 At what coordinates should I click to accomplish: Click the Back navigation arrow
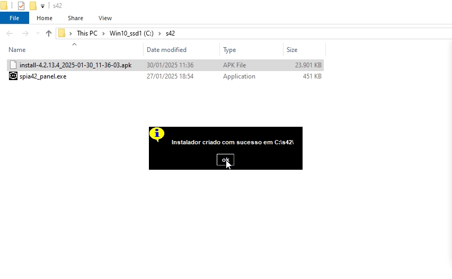click(x=10, y=33)
